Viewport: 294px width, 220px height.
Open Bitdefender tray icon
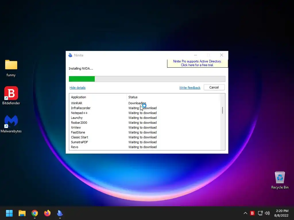coord(252,213)
